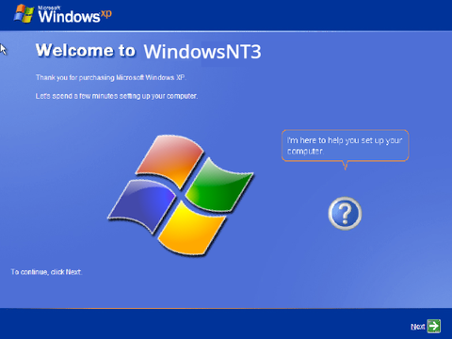The image size is (452, 339).
Task: Click the yellow pane of the large Windows flag
Action: click(x=191, y=229)
